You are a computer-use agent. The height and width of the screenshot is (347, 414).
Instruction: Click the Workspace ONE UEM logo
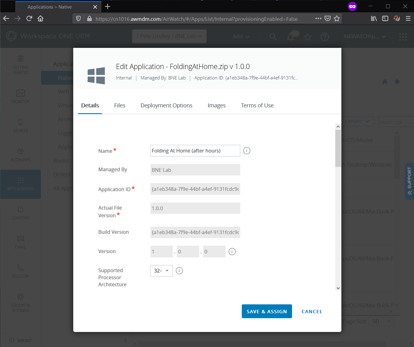[x=48, y=36]
